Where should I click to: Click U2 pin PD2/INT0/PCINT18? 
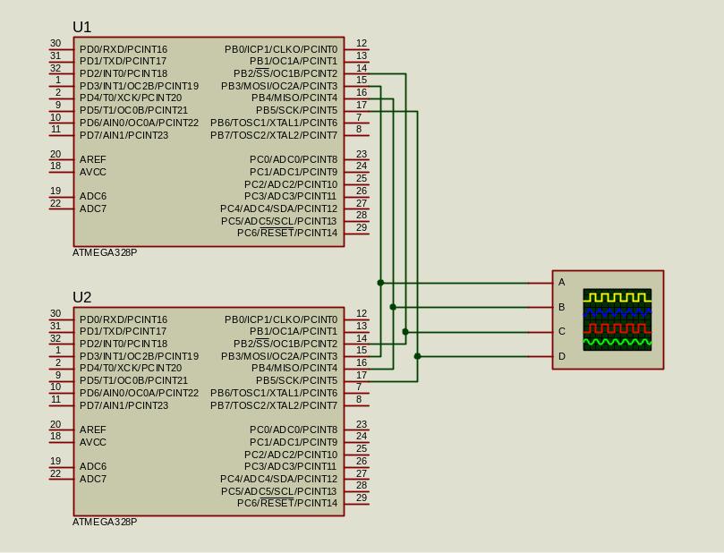pyautogui.click(x=124, y=344)
